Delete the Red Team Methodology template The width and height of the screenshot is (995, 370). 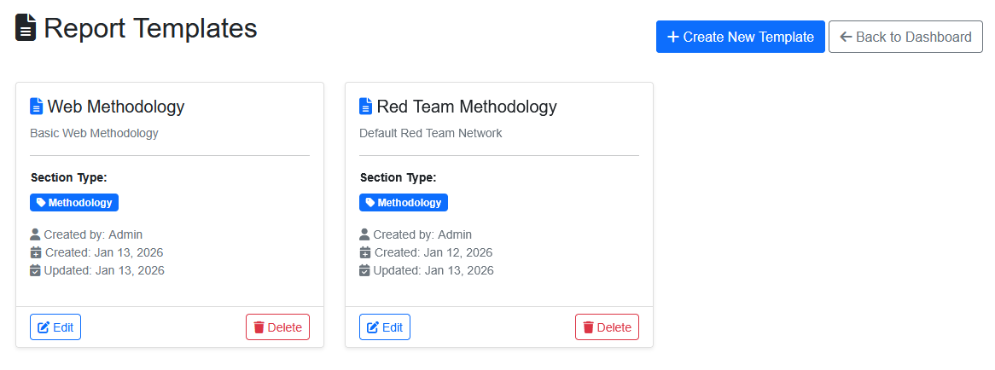607,327
